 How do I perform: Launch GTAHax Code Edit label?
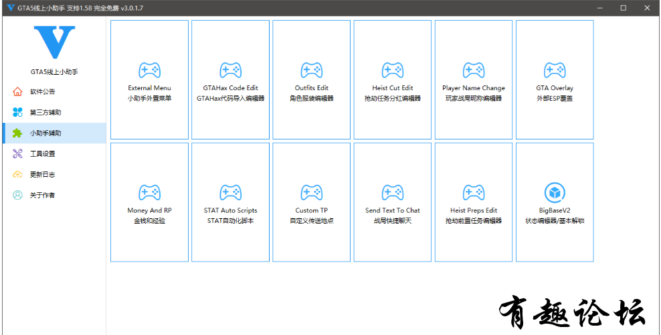click(231, 88)
